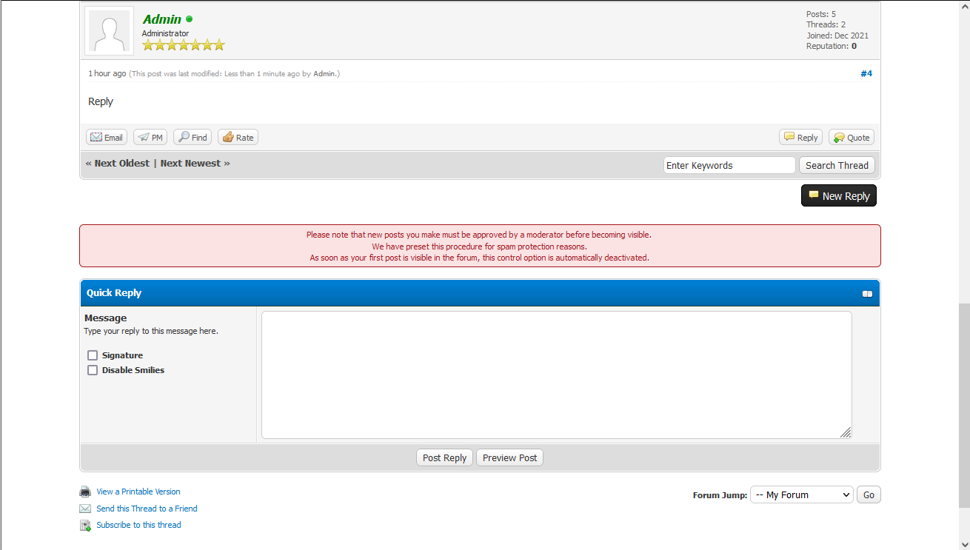This screenshot has width=970, height=550.
Task: Send a PM to Admin
Action: pos(150,138)
